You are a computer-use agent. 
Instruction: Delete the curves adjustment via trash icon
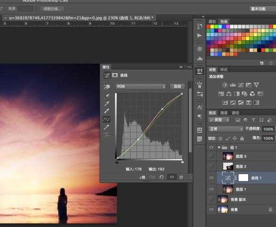pyautogui.click(x=181, y=177)
